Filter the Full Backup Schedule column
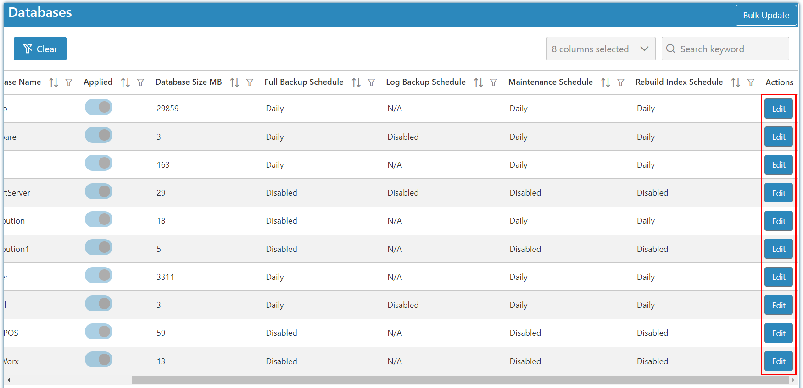Image resolution: width=803 pixels, height=388 pixels. [371, 82]
